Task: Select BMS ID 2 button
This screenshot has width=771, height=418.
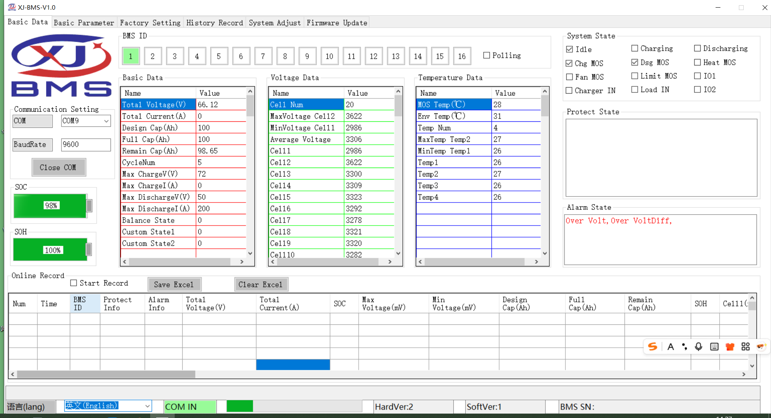Action: point(153,56)
